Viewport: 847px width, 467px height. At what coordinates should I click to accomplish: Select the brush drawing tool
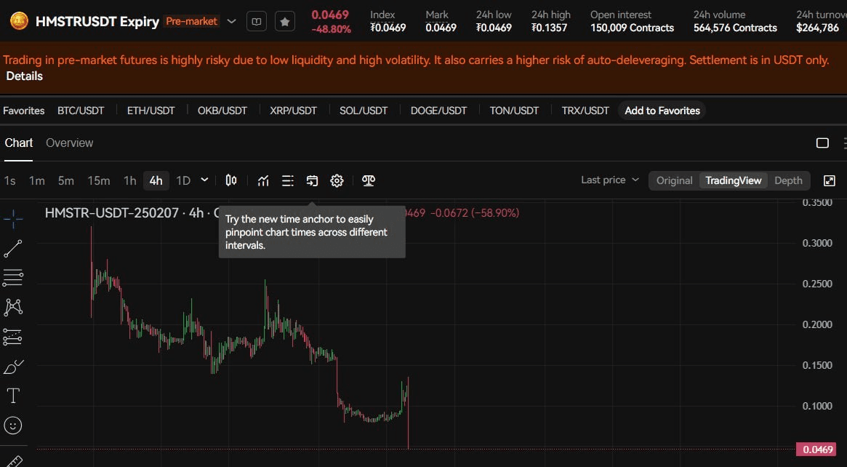tap(13, 367)
